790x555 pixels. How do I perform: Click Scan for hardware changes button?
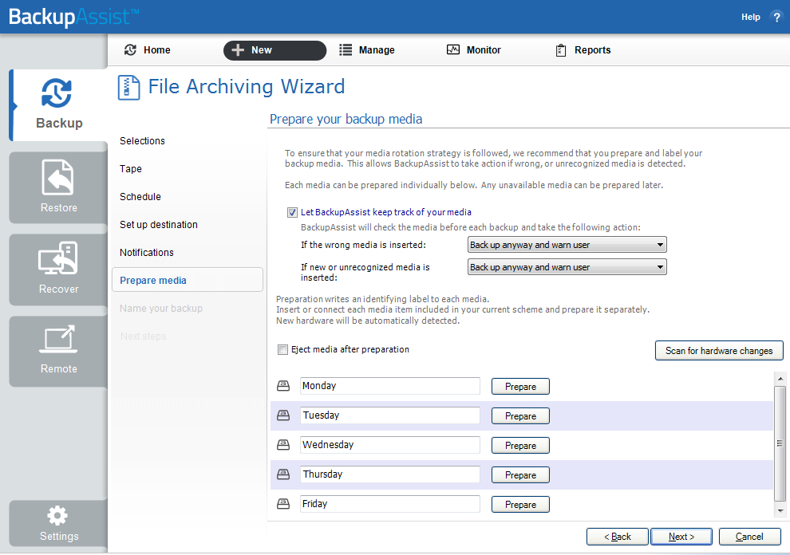[x=719, y=351]
